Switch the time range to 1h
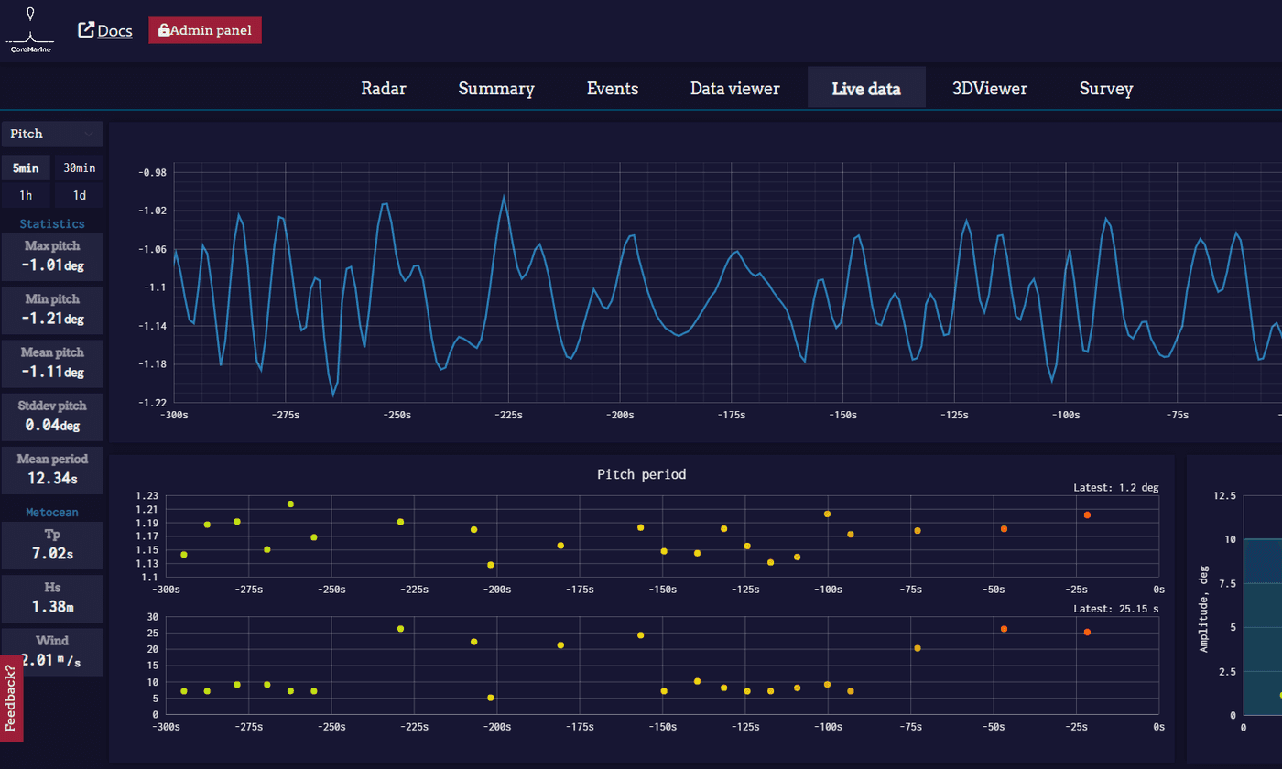This screenshot has height=769, width=1282. click(26, 195)
